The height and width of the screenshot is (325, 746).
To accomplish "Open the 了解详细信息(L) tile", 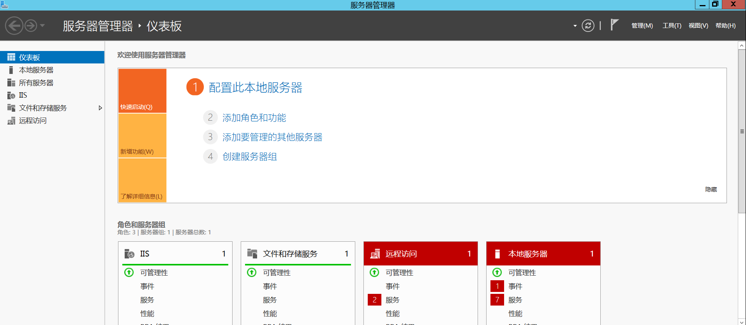I will 142,180.
